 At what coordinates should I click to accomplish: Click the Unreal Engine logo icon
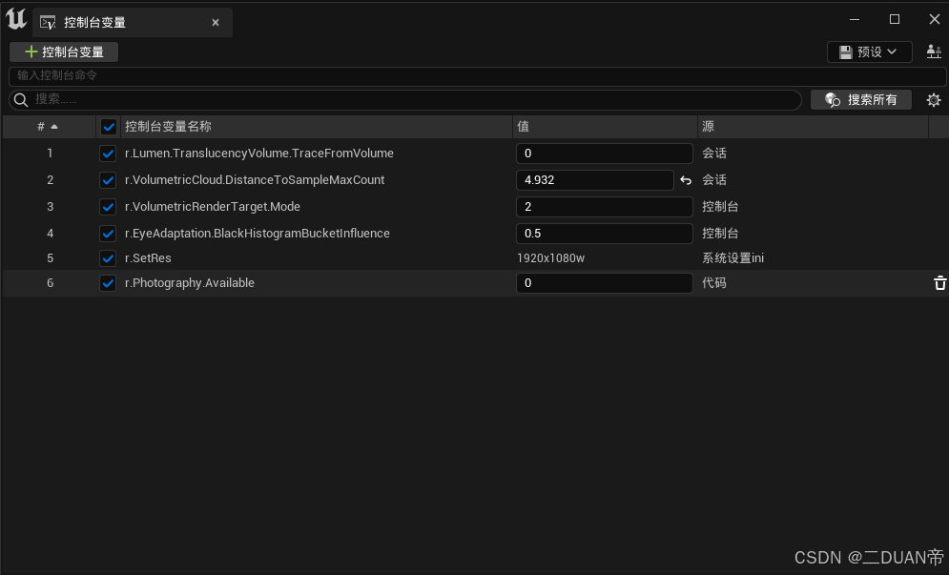click(16, 19)
